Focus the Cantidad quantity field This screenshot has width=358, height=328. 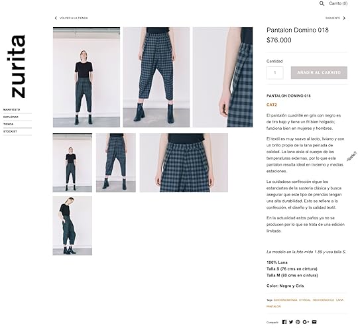(275, 73)
